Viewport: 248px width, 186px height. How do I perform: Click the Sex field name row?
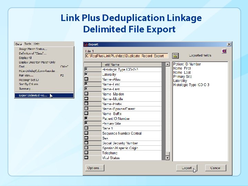pyautogui.click(x=132, y=138)
